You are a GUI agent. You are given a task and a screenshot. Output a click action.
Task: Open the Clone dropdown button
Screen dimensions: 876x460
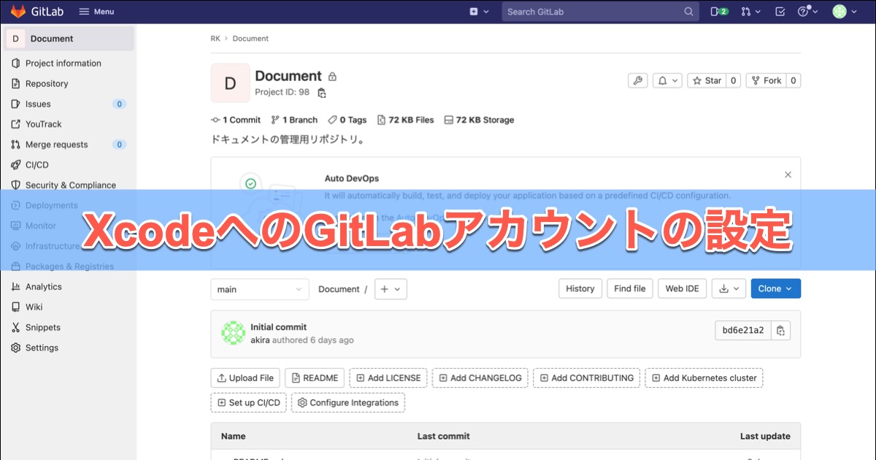(775, 288)
